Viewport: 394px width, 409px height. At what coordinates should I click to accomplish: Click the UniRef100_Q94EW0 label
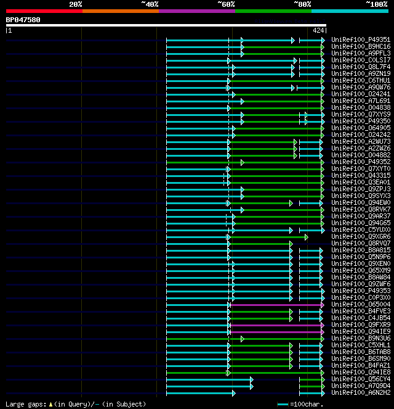tap(361, 202)
